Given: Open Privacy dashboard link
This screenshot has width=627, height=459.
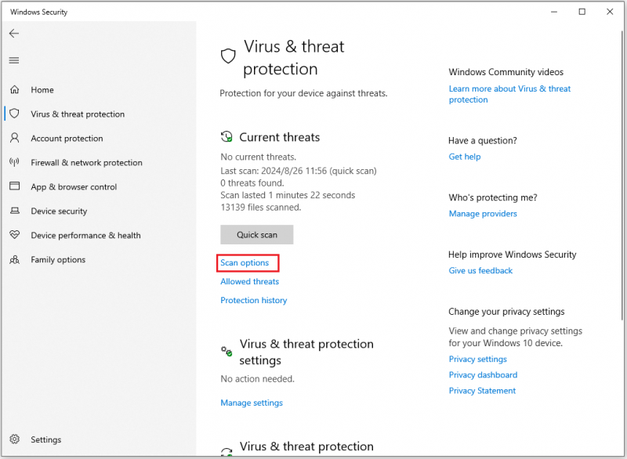Looking at the screenshot, I should click(x=483, y=374).
